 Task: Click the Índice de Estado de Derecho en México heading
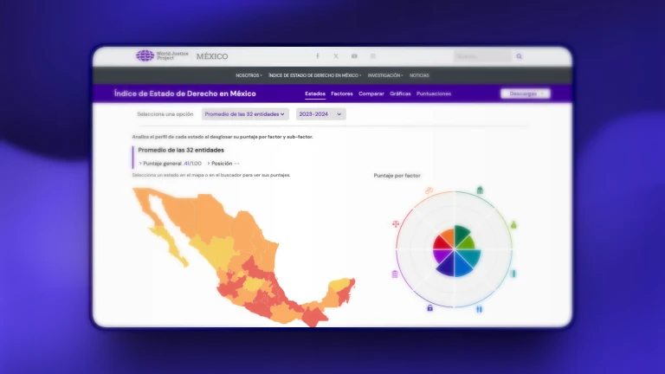coord(185,93)
